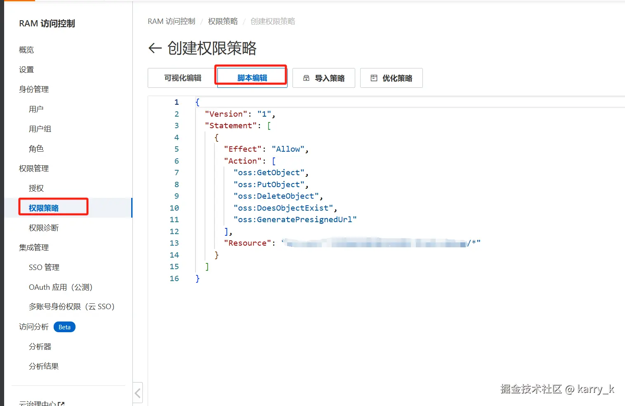Switch to 脚本编辑 tab
Image resolution: width=625 pixels, height=406 pixels.
click(252, 78)
